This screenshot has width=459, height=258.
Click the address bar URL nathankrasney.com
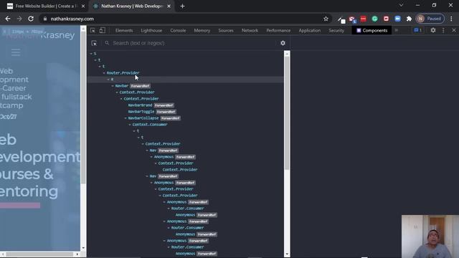coord(72,19)
